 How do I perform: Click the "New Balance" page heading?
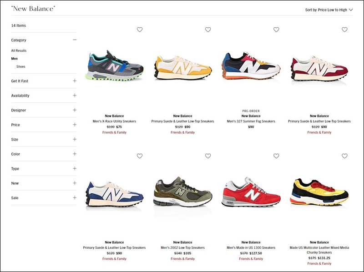tap(33, 9)
